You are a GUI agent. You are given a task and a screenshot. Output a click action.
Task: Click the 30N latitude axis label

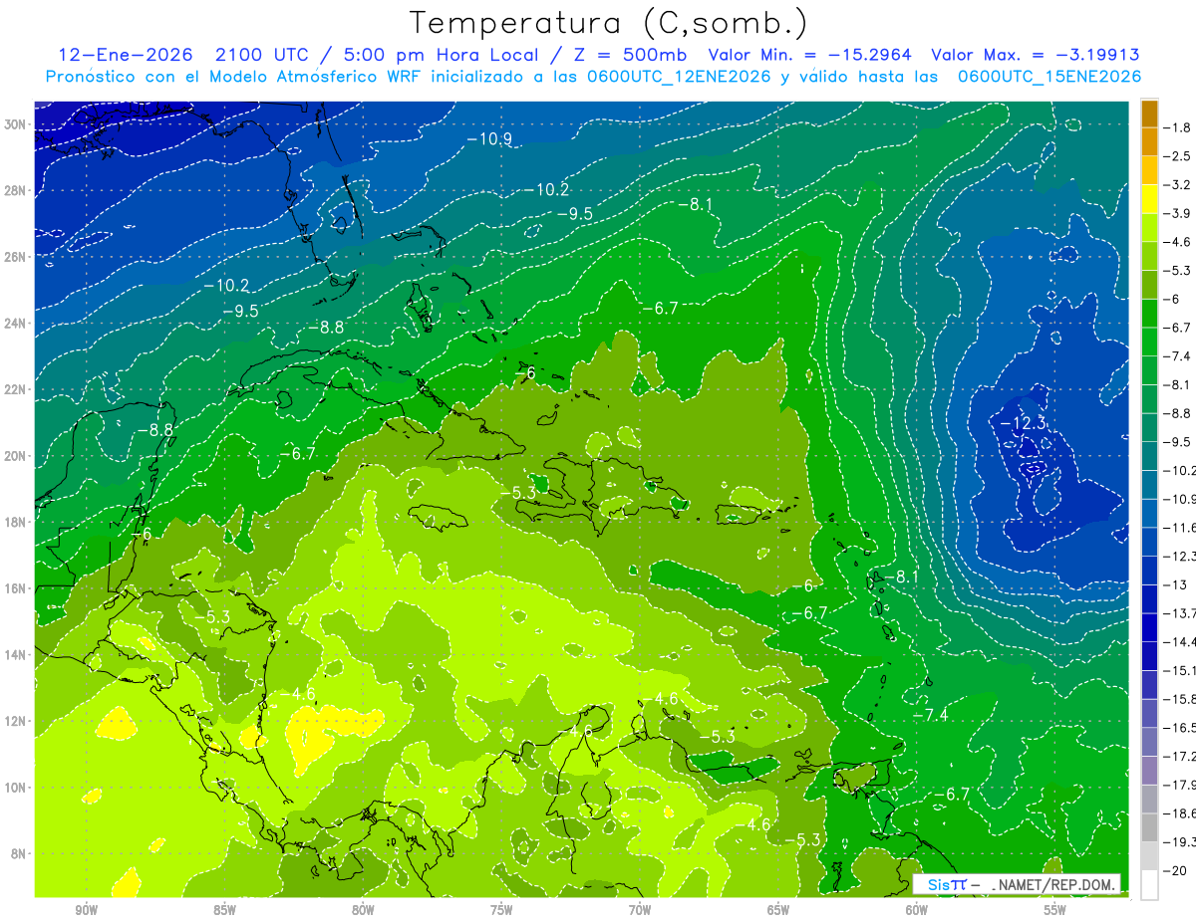(16, 124)
